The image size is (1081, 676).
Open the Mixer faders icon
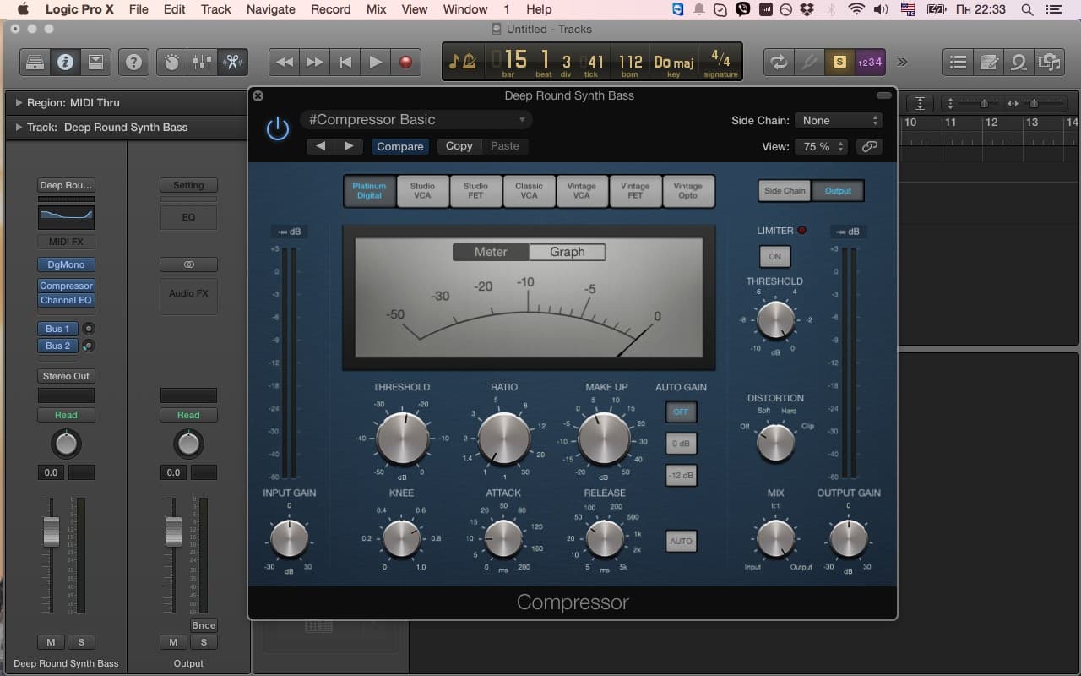point(202,62)
